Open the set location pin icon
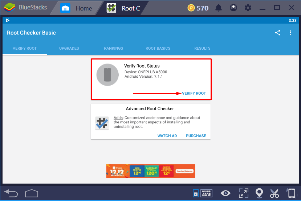Screen dimensions: 301x201 click(259, 193)
